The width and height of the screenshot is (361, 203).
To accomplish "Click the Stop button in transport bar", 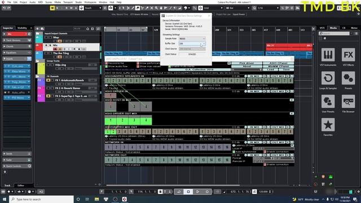I will click(188, 192).
